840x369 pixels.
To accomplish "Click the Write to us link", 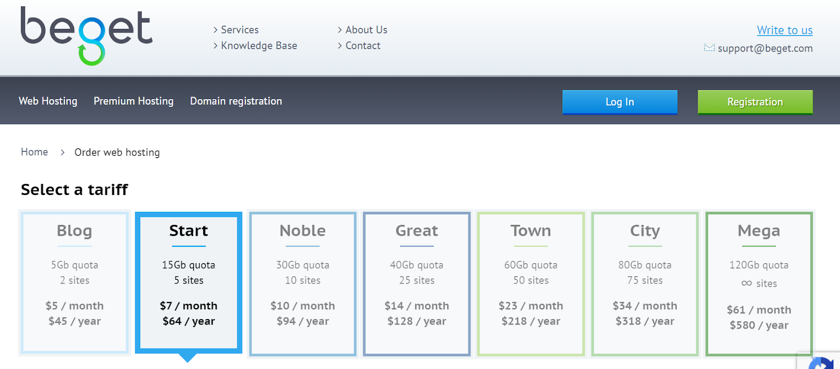I will (784, 30).
